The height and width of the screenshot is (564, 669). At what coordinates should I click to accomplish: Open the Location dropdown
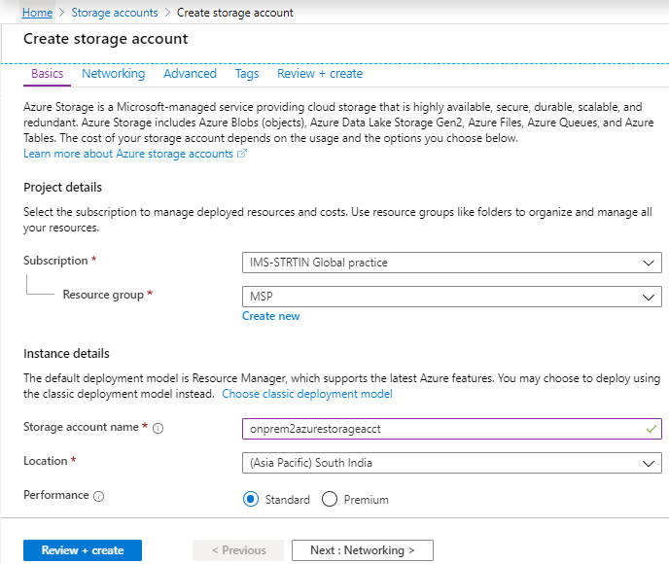pyautogui.click(x=452, y=463)
